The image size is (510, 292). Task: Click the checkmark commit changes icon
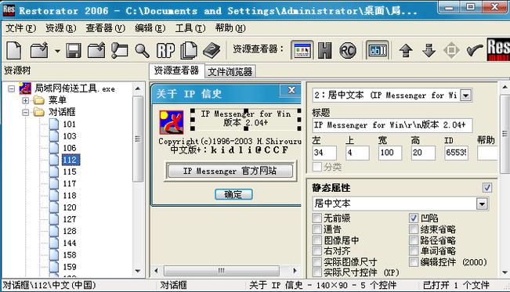(475, 50)
